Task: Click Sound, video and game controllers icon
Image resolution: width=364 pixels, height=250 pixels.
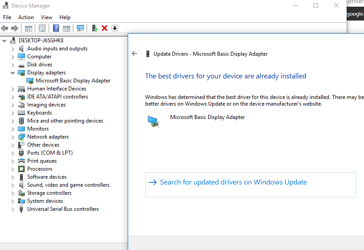Action: click(21, 185)
